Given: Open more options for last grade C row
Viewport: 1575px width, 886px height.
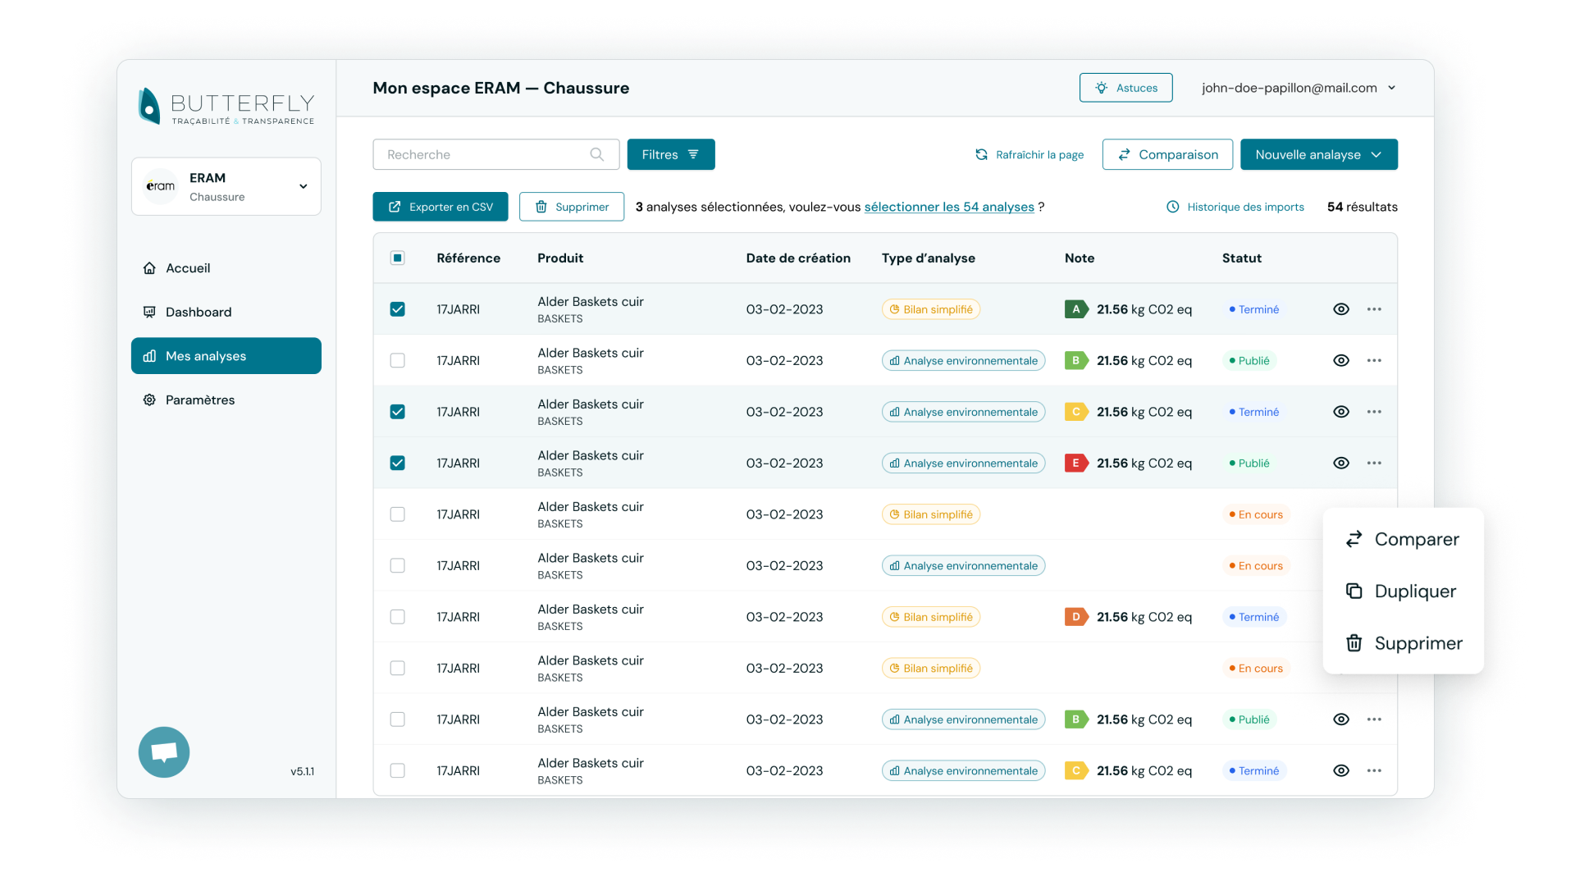Looking at the screenshot, I should (x=1374, y=770).
